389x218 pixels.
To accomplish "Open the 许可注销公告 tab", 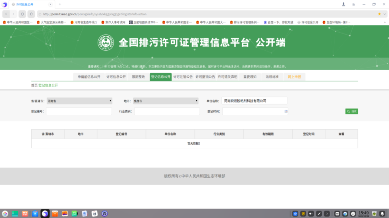I will pos(183,77).
